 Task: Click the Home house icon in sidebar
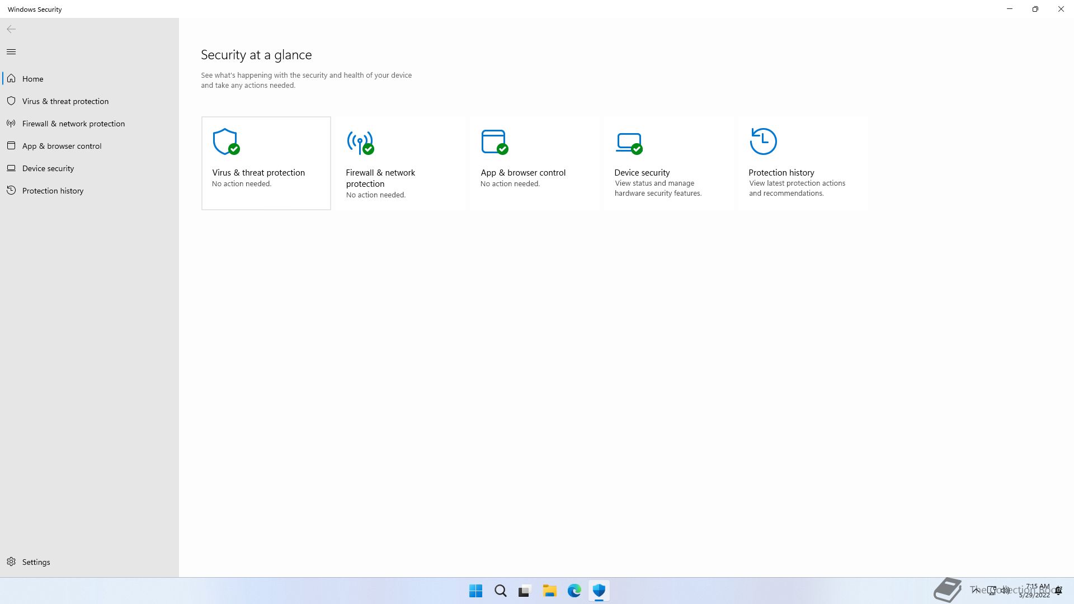tap(11, 78)
